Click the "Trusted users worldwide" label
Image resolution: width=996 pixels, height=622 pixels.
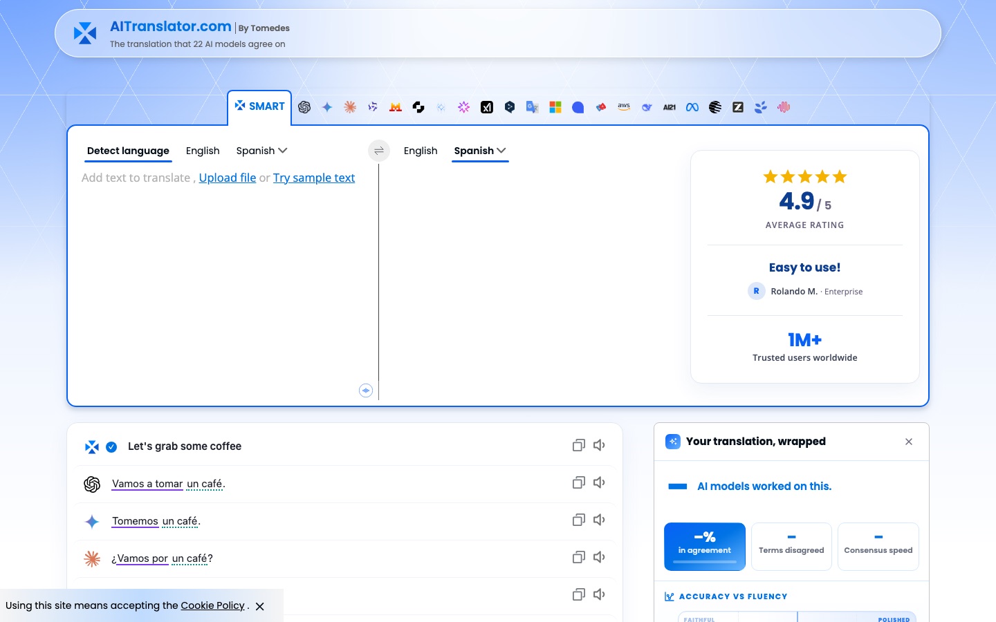805,357
